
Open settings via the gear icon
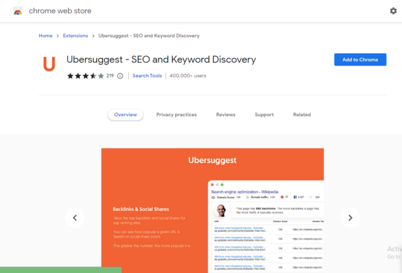(x=393, y=11)
